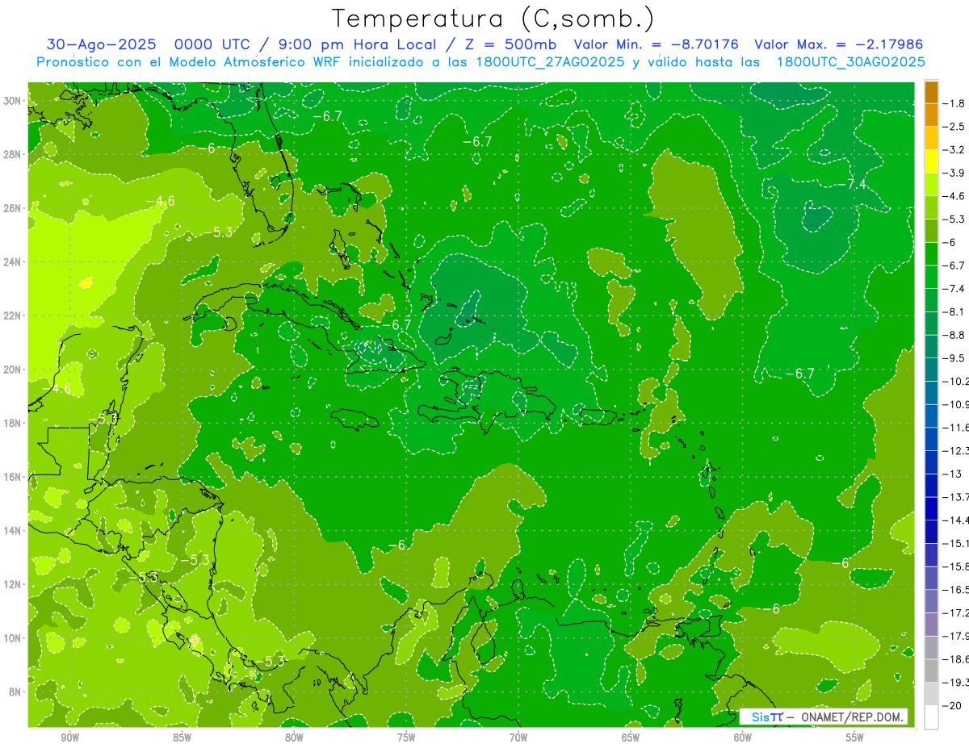
Task: Click the blue colorbar swatch between -11.6 and -12.3
Action: 931,439
